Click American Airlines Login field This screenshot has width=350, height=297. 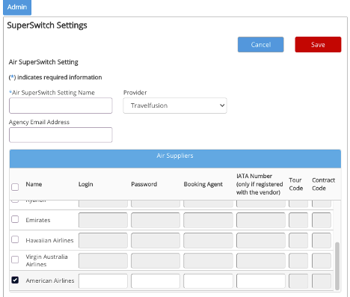coord(103,281)
